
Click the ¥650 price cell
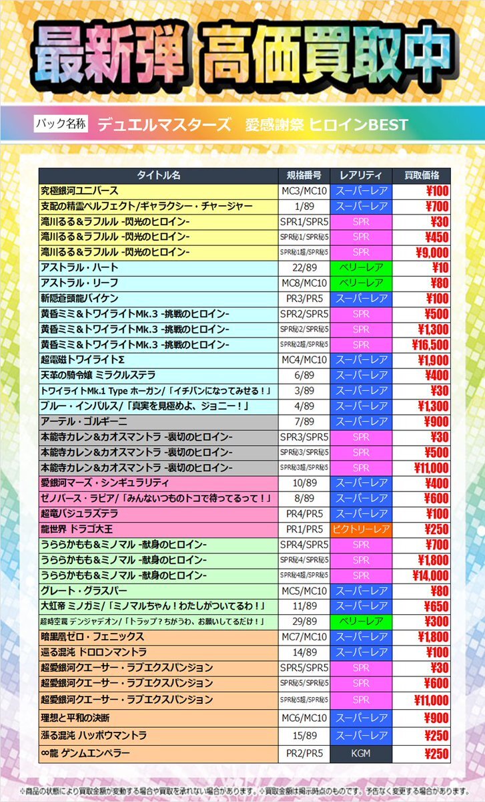422,606
